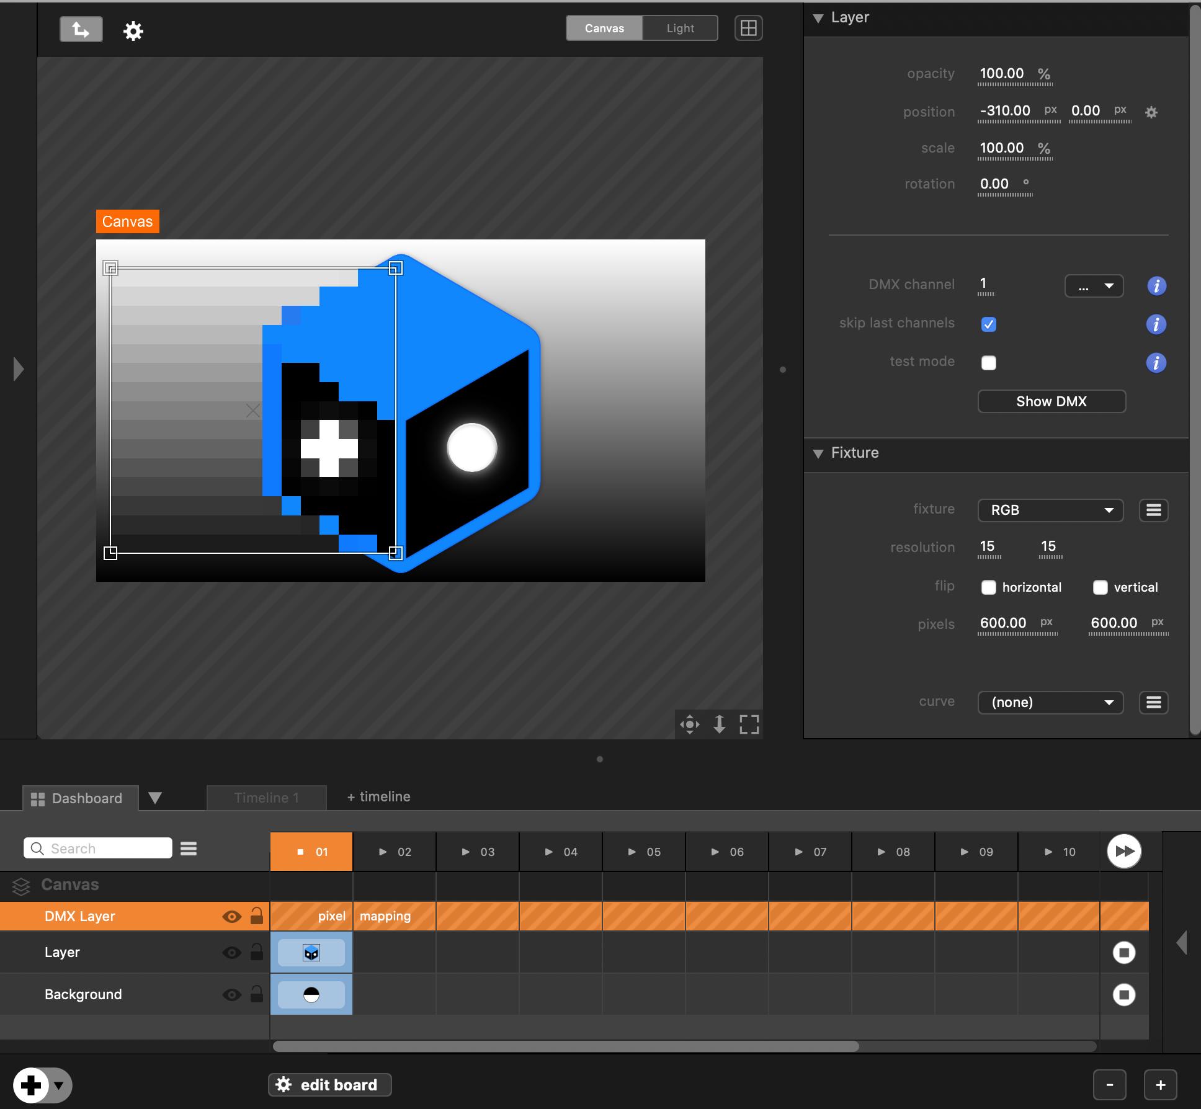Click the grid layout icon beside Light

pos(749,28)
